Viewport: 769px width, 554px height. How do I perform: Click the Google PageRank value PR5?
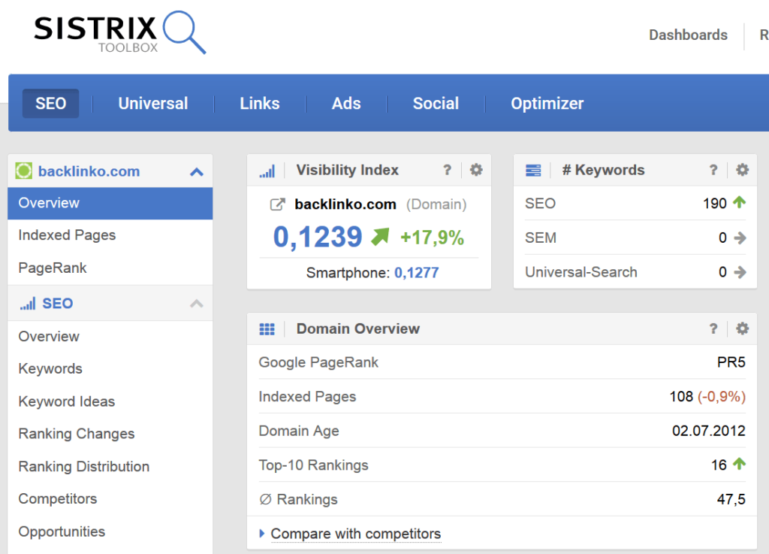(731, 362)
